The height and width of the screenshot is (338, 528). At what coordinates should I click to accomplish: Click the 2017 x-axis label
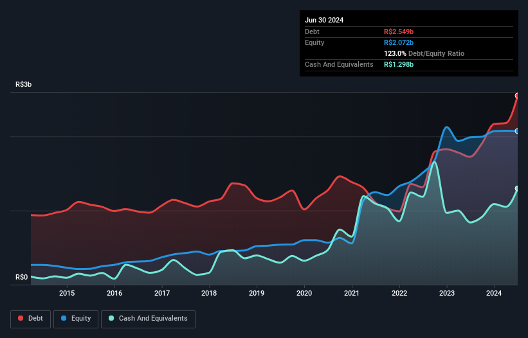(162, 293)
